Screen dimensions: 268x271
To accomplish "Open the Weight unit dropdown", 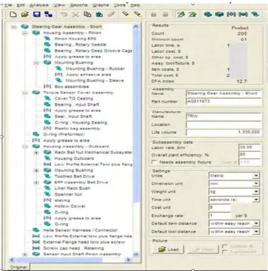I will pyautogui.click(x=256, y=192).
